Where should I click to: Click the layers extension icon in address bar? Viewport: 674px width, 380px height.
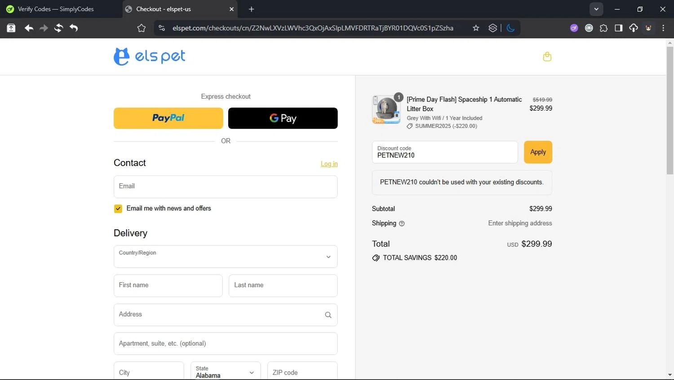pos(493,28)
